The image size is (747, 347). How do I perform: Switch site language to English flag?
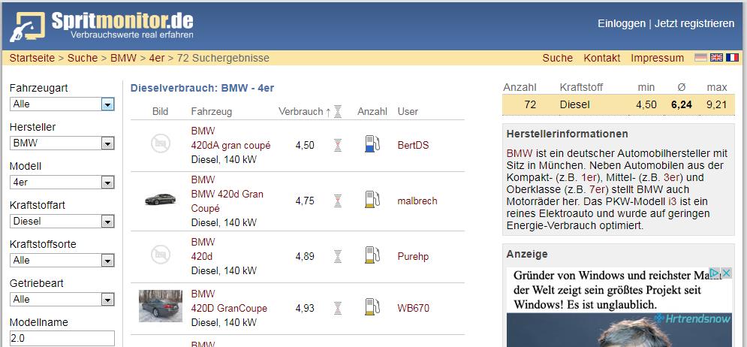pyautogui.click(x=716, y=58)
